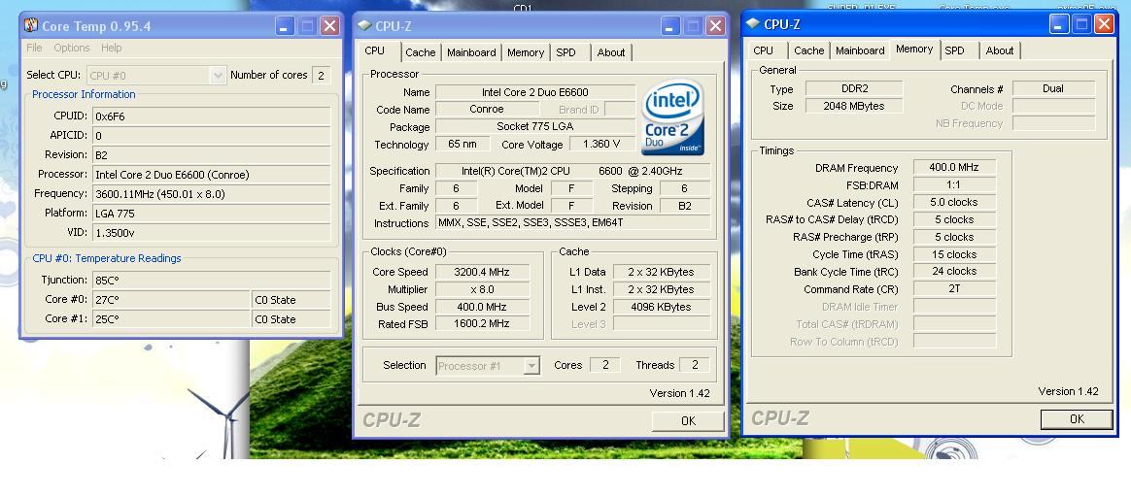Switch to Memory tab in middle CPU-Z
Viewport: 1131px width, 497px height.
click(x=525, y=52)
